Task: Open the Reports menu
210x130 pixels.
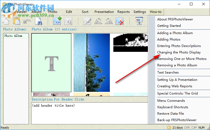Action: 124,12
